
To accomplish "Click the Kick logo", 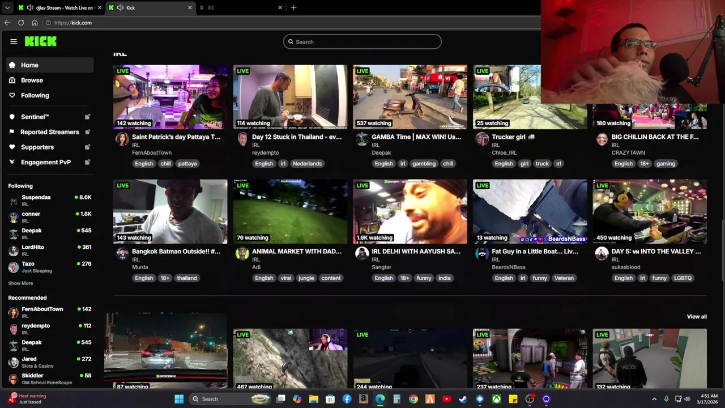I will coord(40,41).
